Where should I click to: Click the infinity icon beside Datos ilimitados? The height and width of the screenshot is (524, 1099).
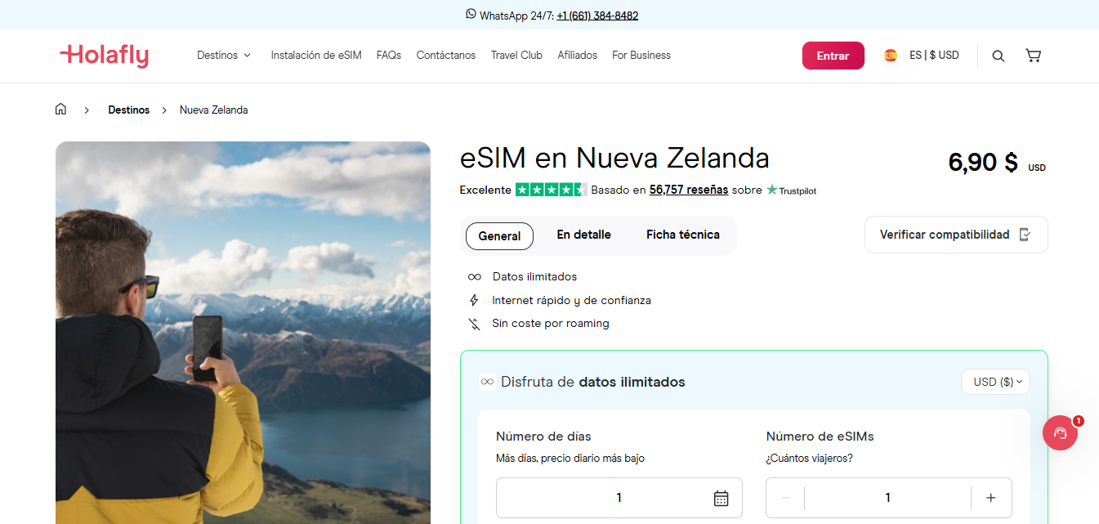tap(474, 277)
